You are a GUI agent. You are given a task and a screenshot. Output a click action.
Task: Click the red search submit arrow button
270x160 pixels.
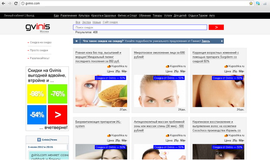click(216, 27)
